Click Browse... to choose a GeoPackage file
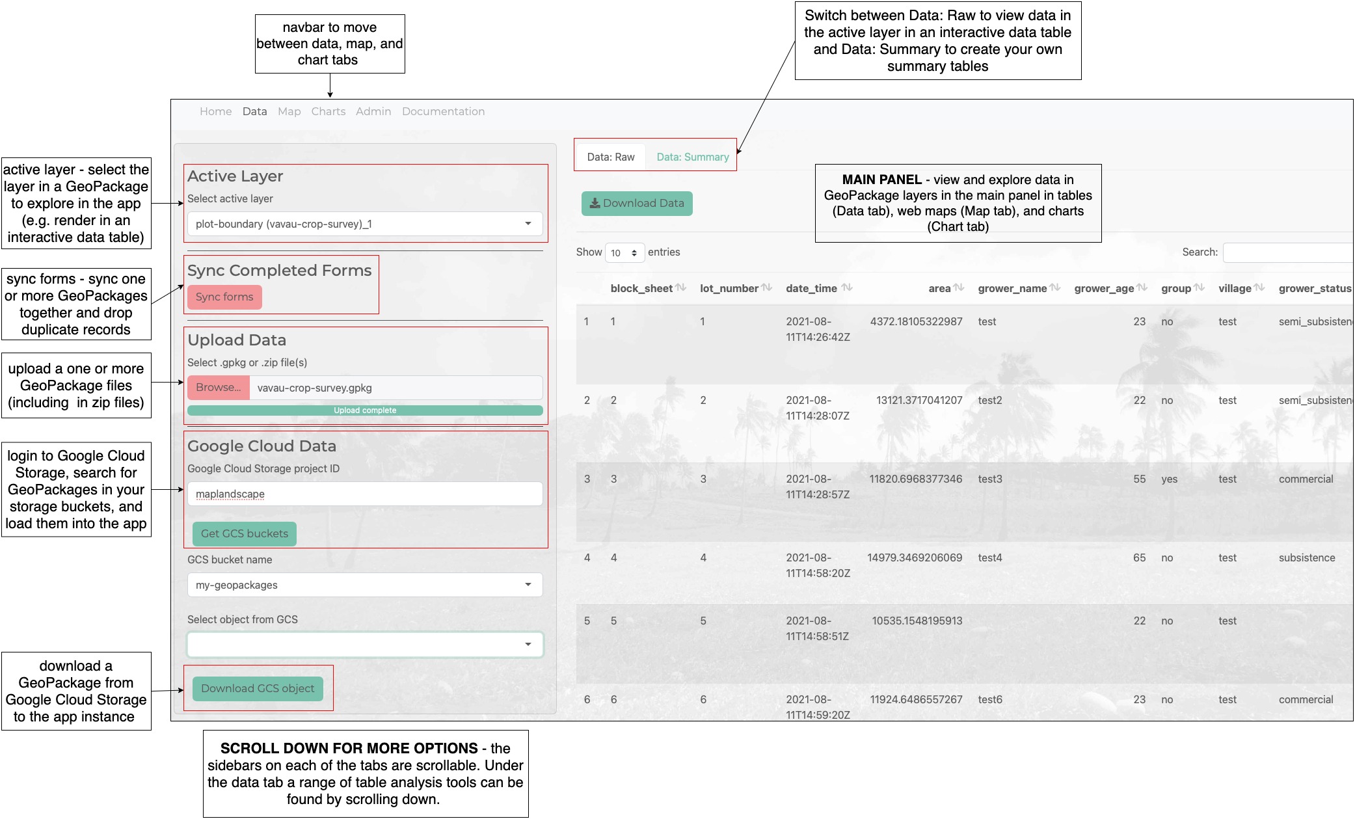Viewport: 1355px width, 819px height. point(219,387)
